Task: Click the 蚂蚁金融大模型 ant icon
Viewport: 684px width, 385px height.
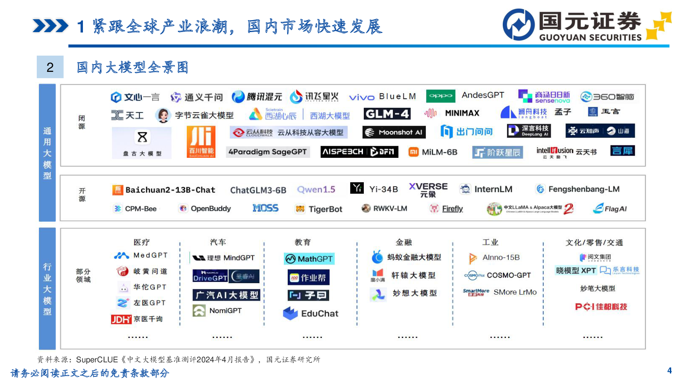Action: 377,257
